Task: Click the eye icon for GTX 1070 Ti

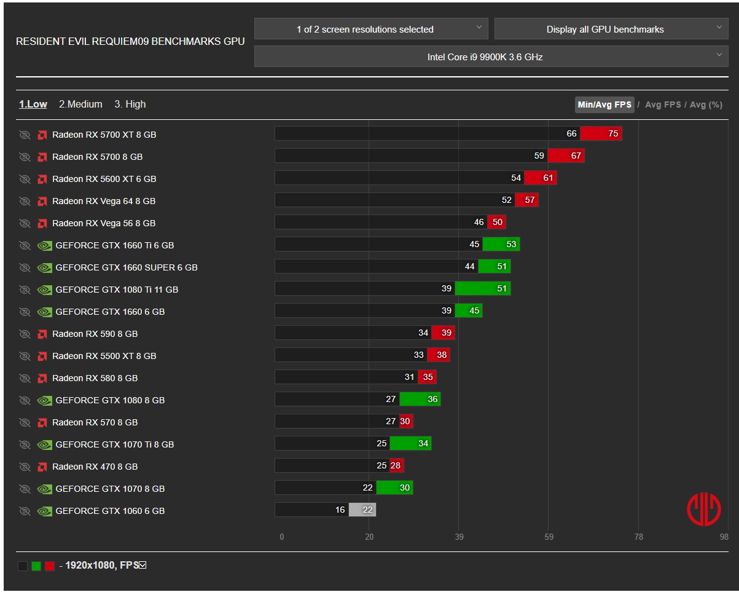Action: click(25, 444)
